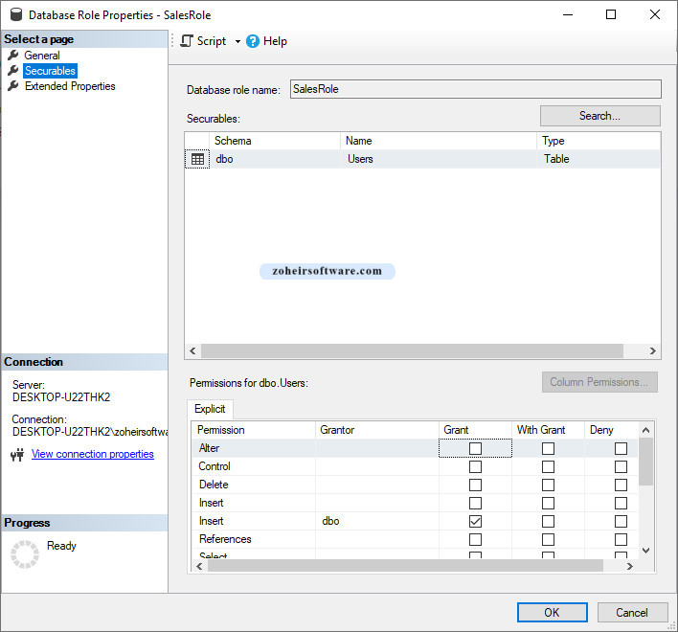Open View connection properties link

click(x=93, y=454)
